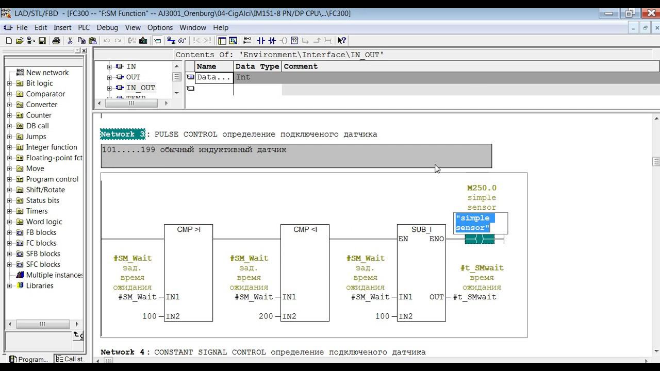
Task: Toggle the Monitor glasses icon
Action: tap(182, 41)
